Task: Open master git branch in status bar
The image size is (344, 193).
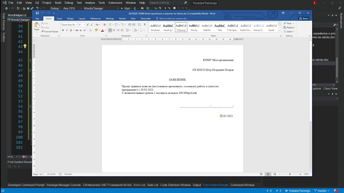Action: 322,191
